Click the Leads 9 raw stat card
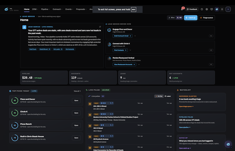 tap(142, 78)
